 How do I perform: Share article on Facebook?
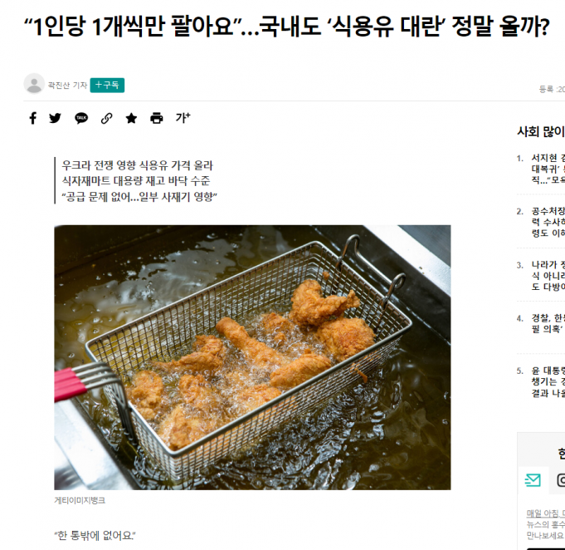coord(33,118)
